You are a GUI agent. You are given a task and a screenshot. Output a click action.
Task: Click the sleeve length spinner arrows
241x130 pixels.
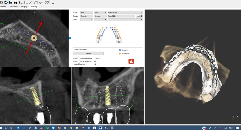pos(141,16)
